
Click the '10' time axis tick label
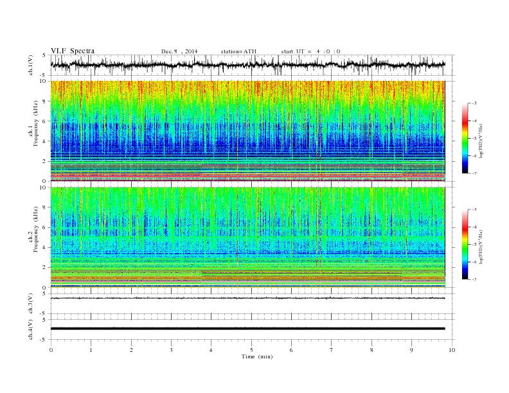coord(452,350)
